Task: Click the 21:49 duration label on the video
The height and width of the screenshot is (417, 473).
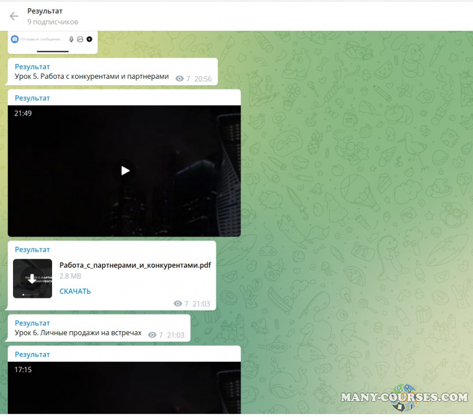Action: pyautogui.click(x=22, y=113)
